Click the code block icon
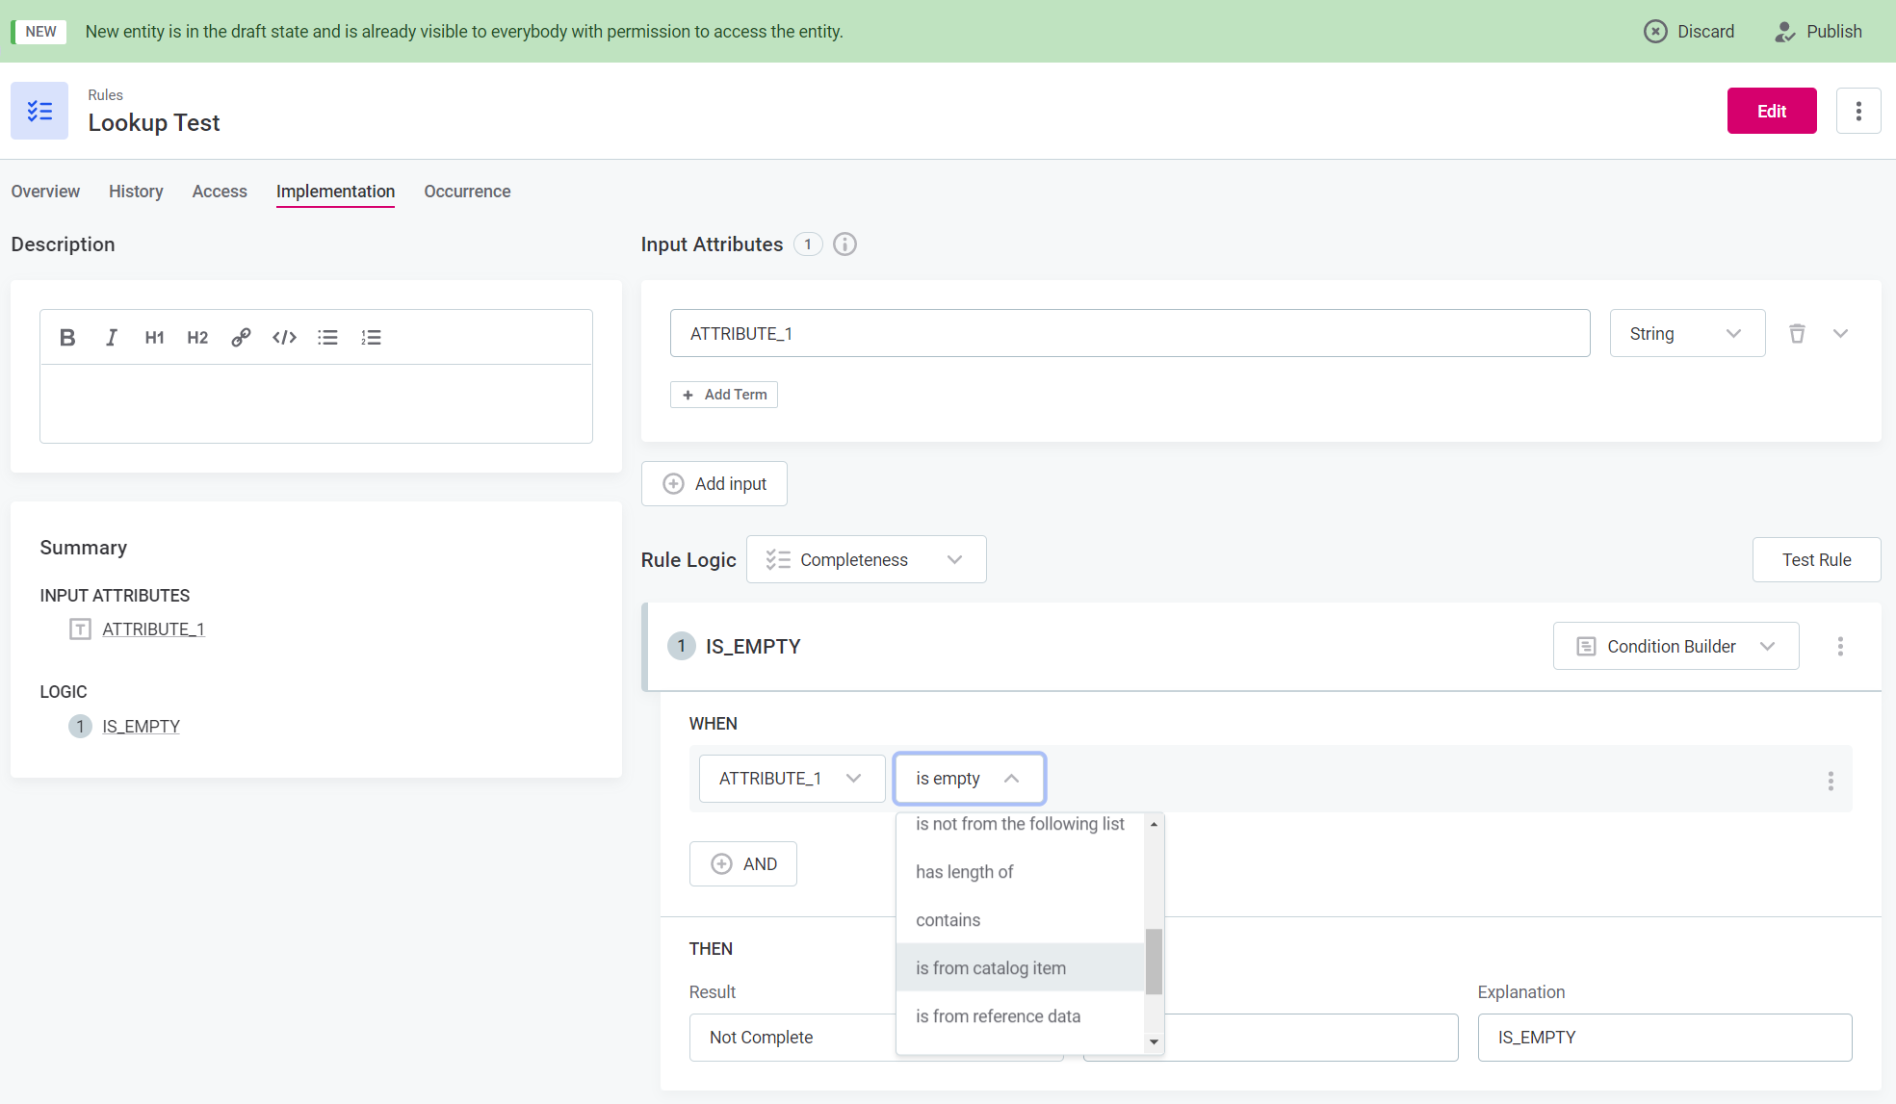 284,338
